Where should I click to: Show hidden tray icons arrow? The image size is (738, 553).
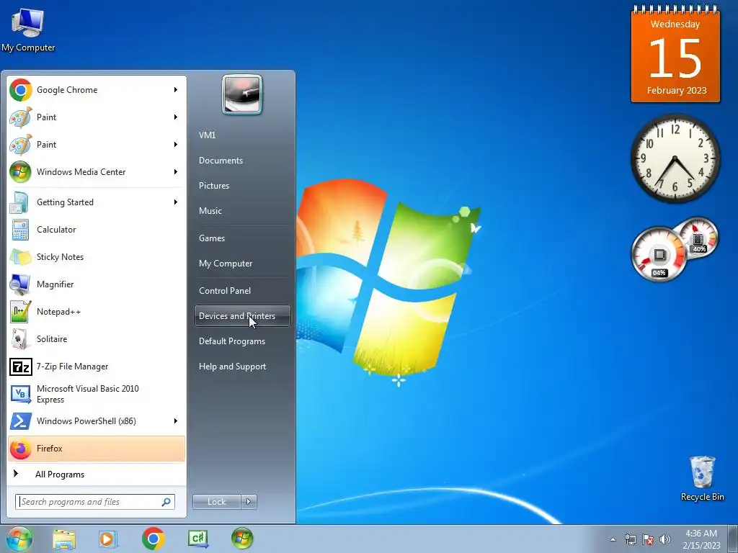613,539
